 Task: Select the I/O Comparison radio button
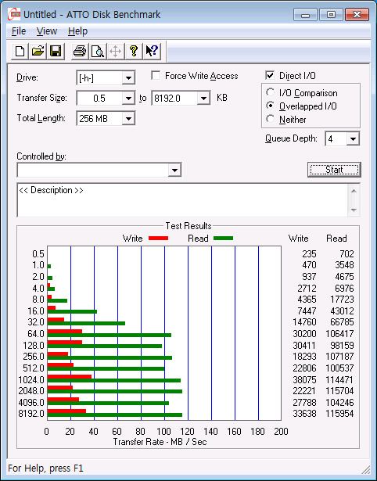[x=271, y=92]
